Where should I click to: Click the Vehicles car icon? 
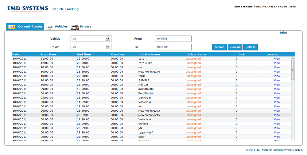coord(50,27)
